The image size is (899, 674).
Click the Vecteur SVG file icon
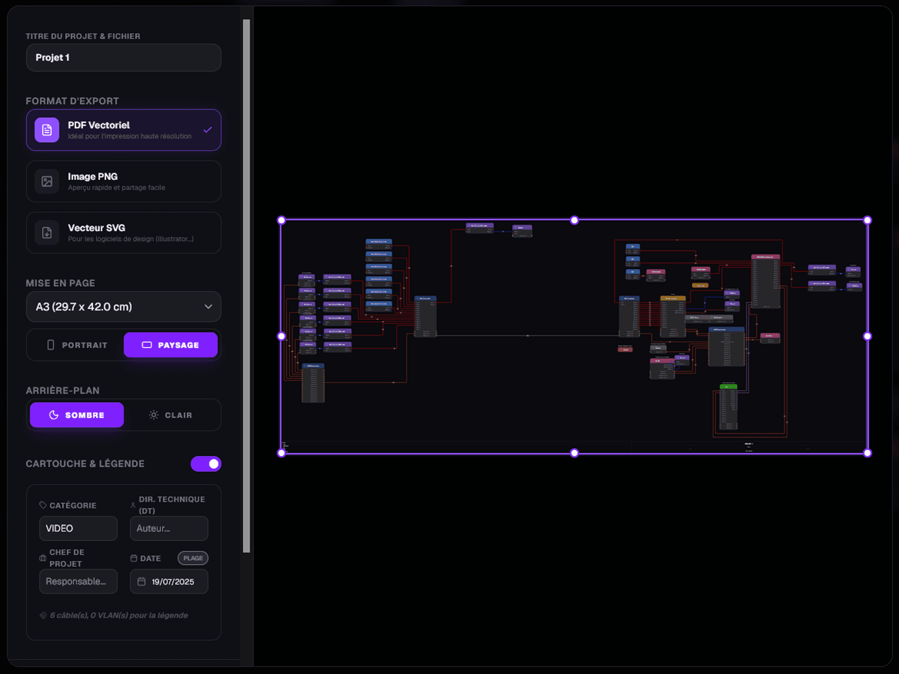click(47, 233)
